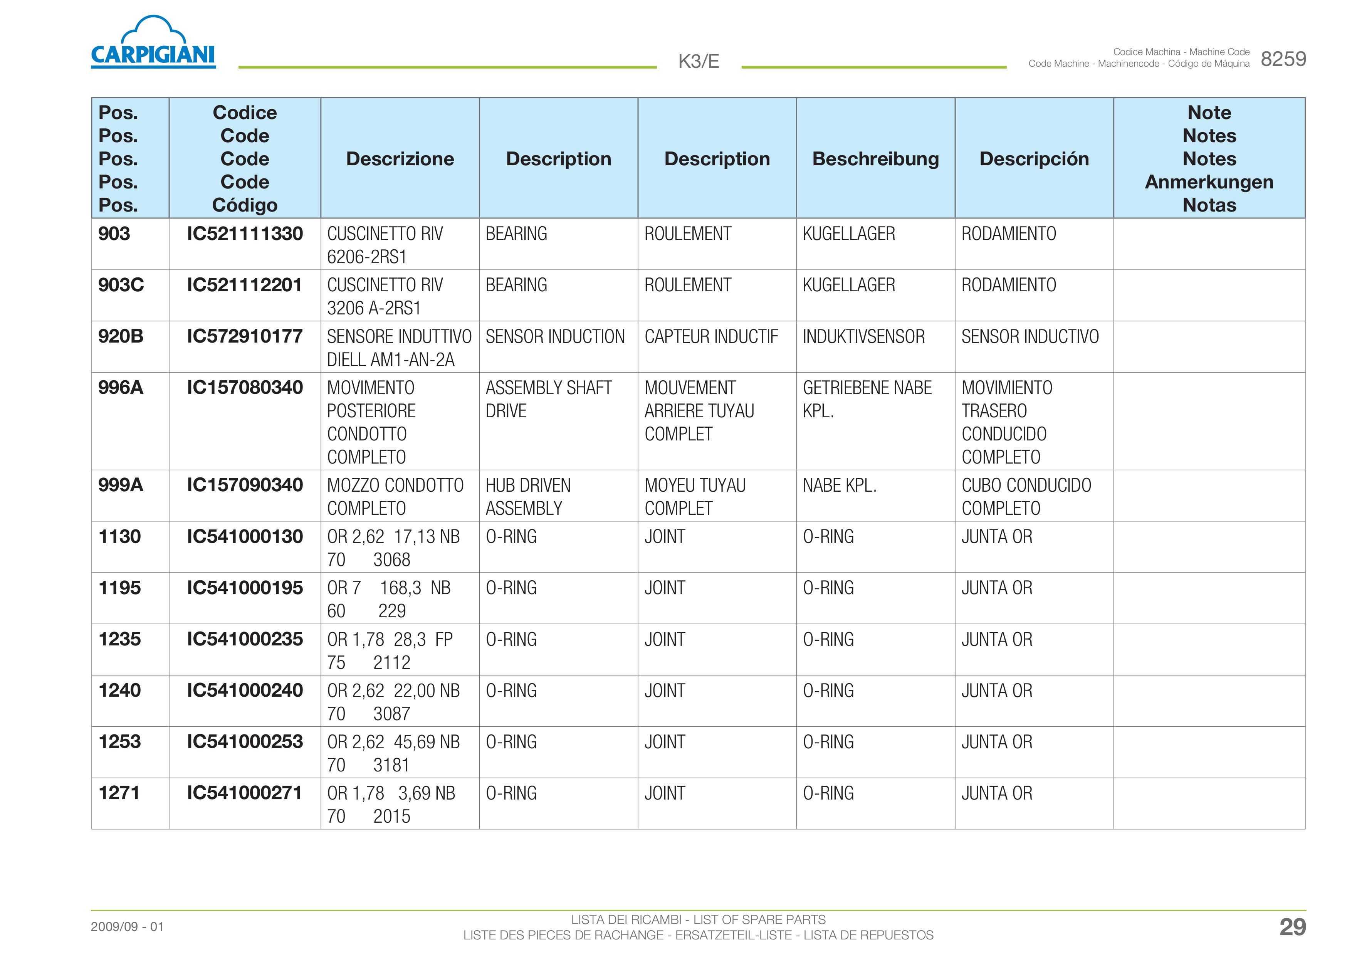Select part code IC541000253

(244, 742)
